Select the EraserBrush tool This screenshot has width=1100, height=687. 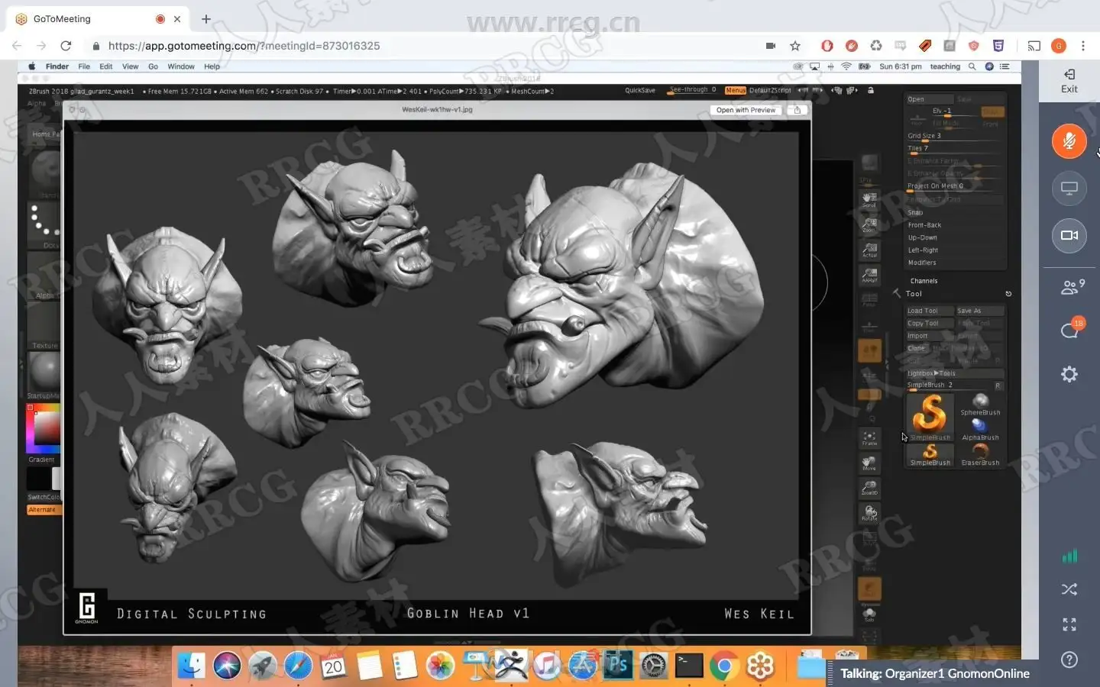[x=980, y=456]
